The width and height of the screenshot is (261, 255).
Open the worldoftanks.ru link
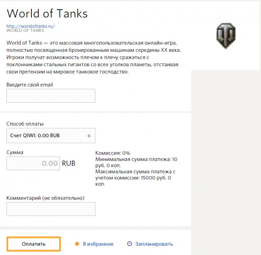point(31,26)
